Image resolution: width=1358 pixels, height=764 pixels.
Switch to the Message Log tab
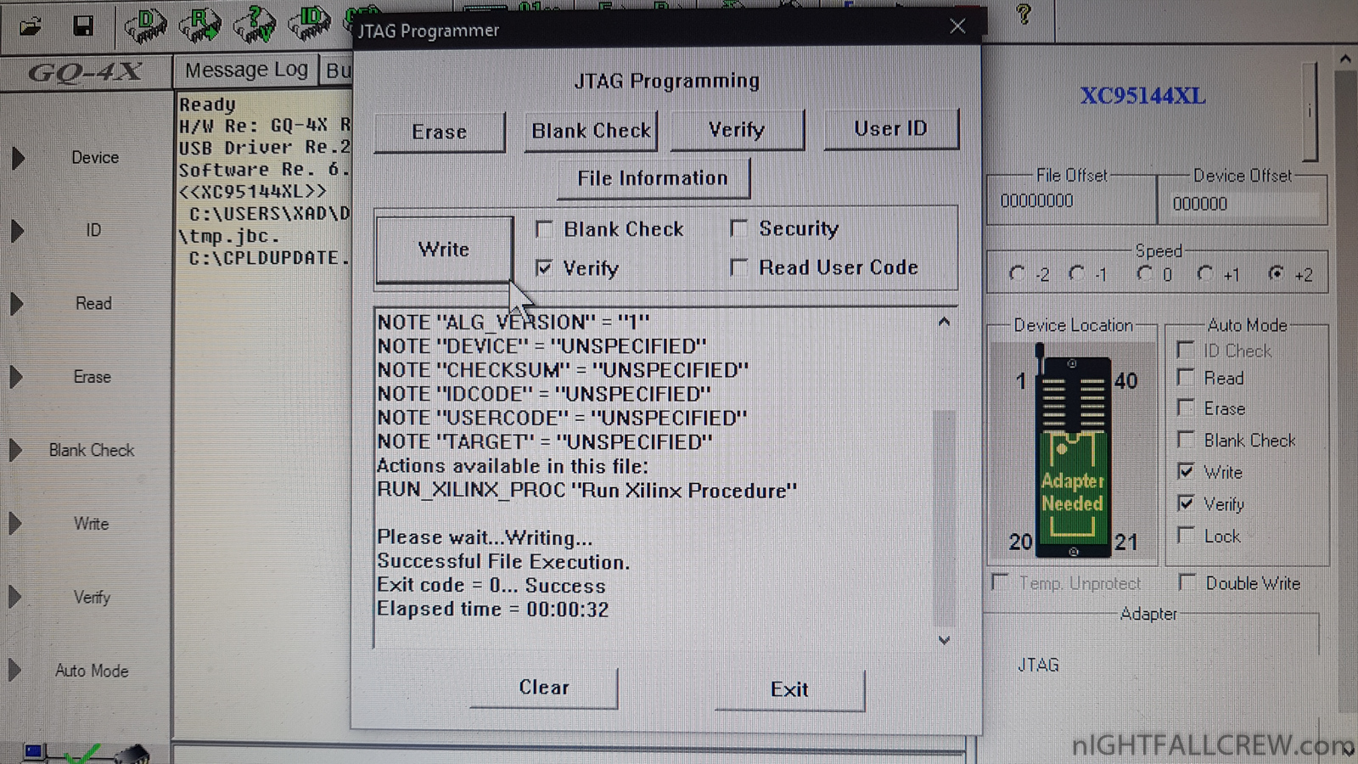coord(246,70)
